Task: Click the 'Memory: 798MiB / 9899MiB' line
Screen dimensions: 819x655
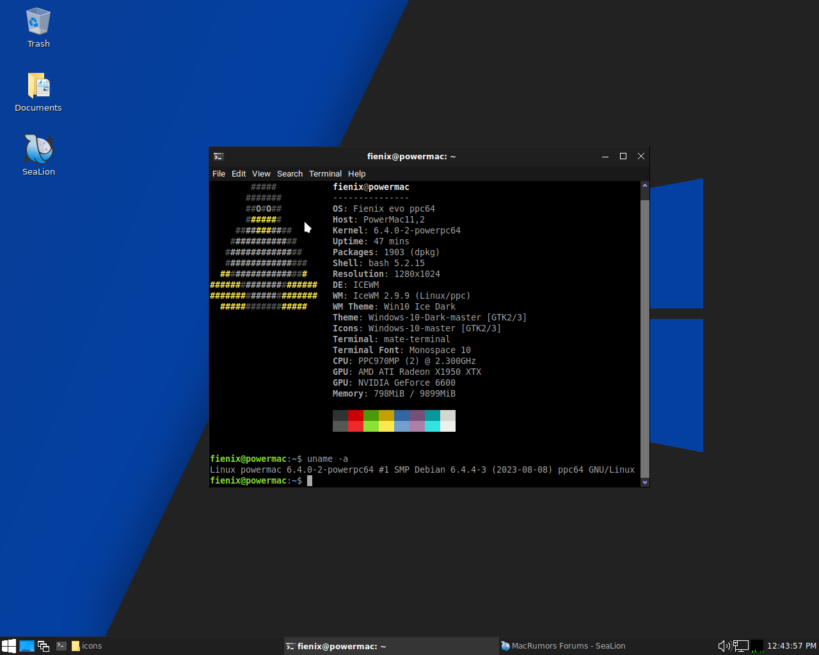Action: pyautogui.click(x=394, y=393)
